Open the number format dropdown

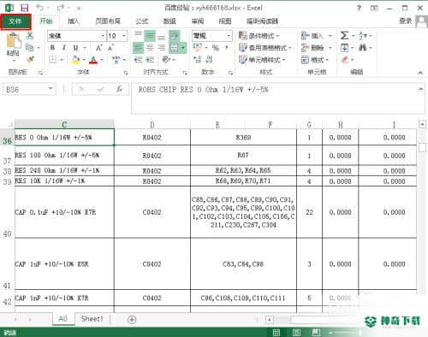click(229, 36)
